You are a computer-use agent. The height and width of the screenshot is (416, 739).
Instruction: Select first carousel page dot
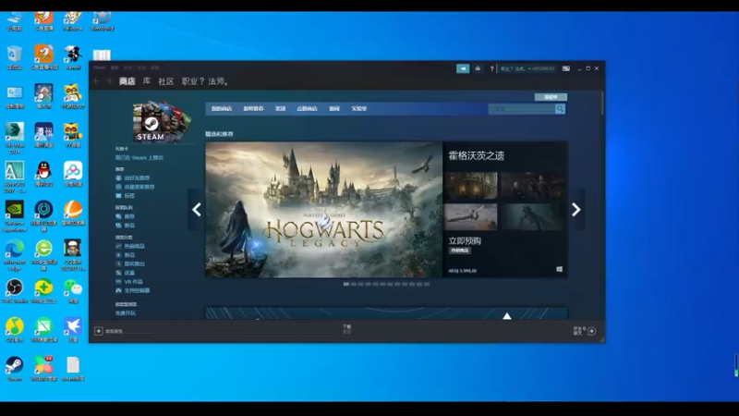346,285
